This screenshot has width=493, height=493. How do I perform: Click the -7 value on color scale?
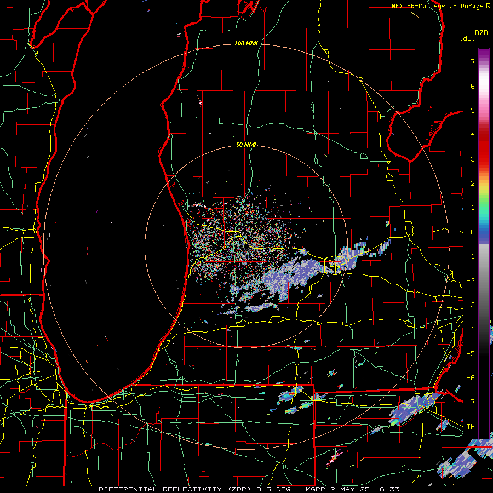pos(471,402)
